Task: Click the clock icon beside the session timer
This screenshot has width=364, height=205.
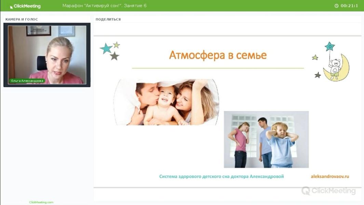Action: (336, 5)
